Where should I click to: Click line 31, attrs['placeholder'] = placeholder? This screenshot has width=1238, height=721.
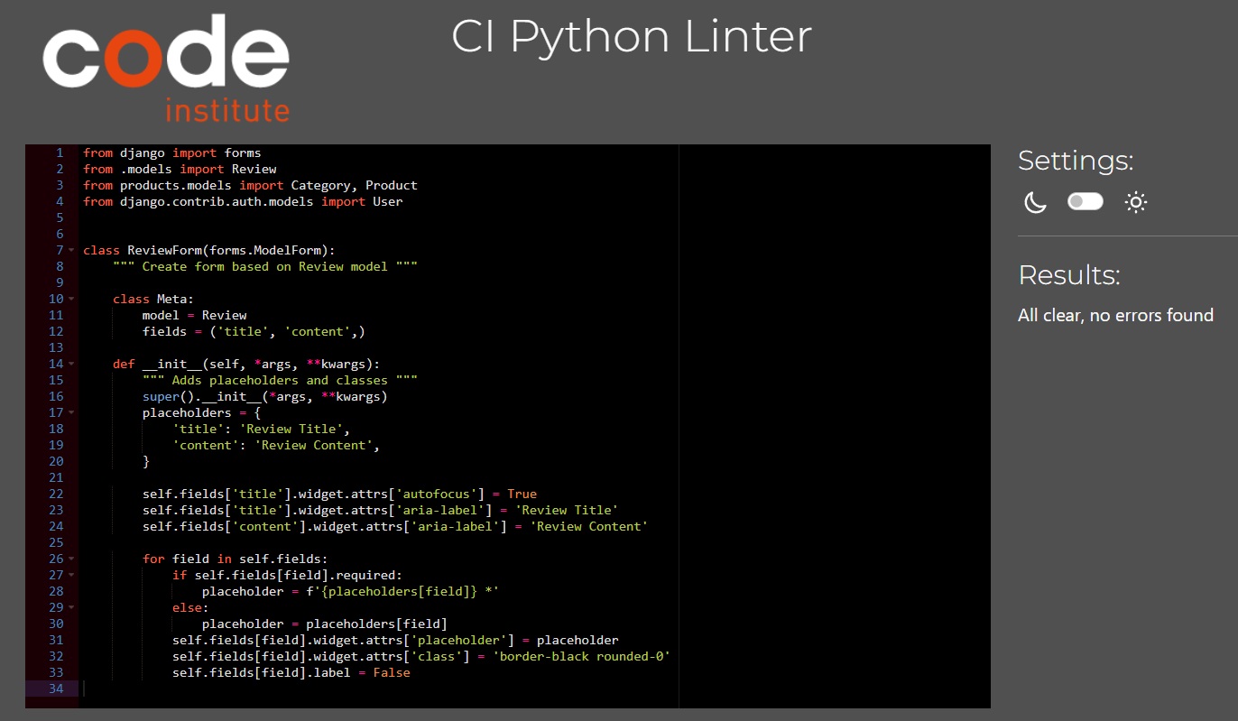[395, 640]
